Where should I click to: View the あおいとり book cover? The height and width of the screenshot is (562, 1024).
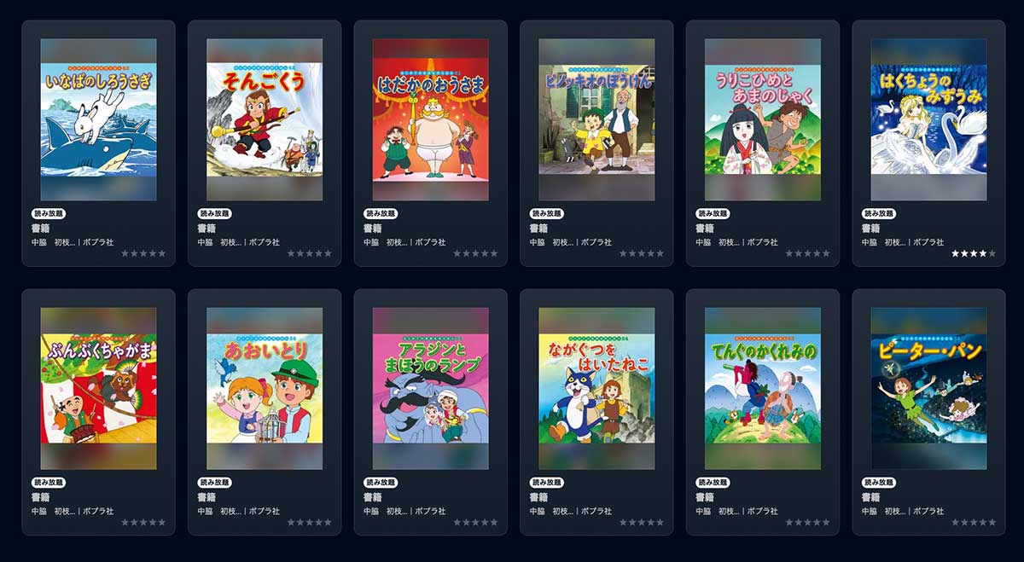265,388
